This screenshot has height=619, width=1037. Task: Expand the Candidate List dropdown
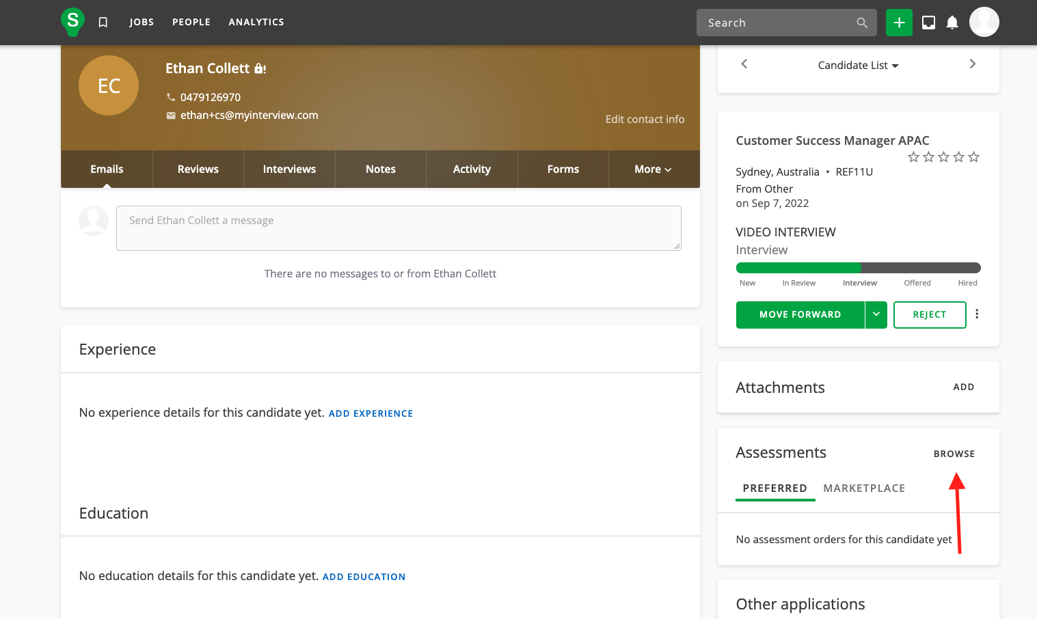tap(858, 66)
